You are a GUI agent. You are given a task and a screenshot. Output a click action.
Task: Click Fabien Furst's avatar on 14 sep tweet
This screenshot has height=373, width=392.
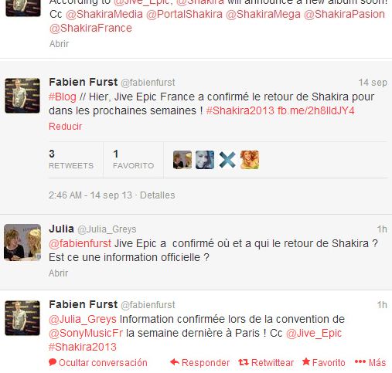(22, 96)
